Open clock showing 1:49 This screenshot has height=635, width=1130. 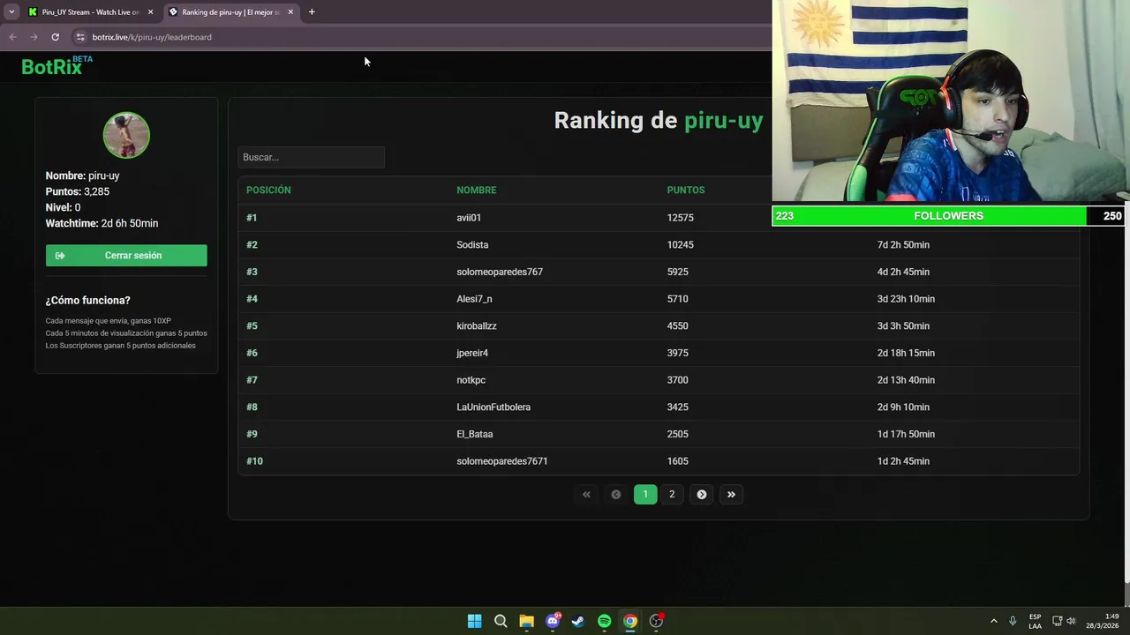pos(1104,621)
